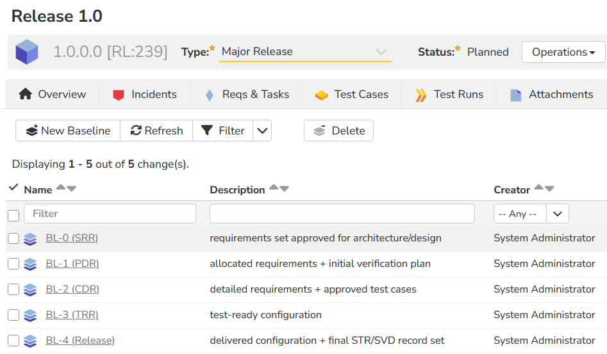
Task: Select the BL-3 (TRR) row checkbox
Action: (13, 315)
